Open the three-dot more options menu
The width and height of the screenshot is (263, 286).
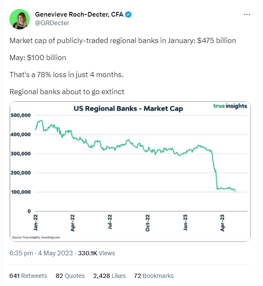tap(247, 14)
